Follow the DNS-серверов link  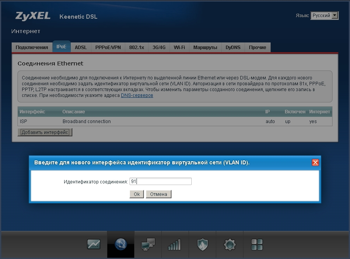pos(137,95)
